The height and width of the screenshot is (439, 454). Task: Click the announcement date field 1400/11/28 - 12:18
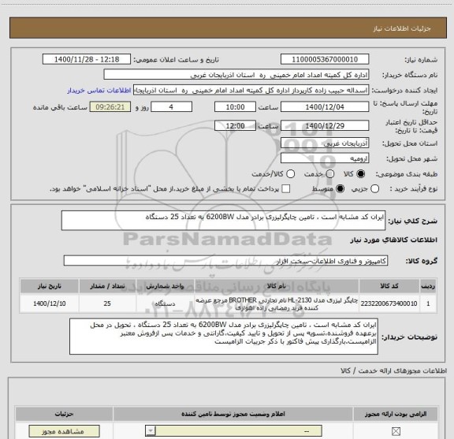(87, 59)
